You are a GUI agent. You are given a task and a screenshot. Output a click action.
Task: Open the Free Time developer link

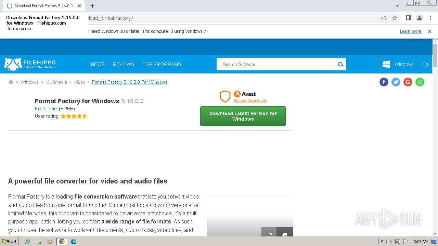click(46, 109)
